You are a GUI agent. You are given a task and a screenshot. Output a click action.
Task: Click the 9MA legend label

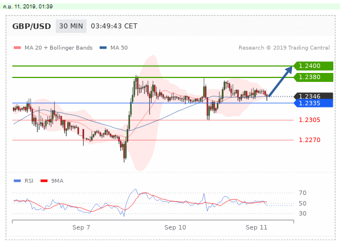(57, 180)
